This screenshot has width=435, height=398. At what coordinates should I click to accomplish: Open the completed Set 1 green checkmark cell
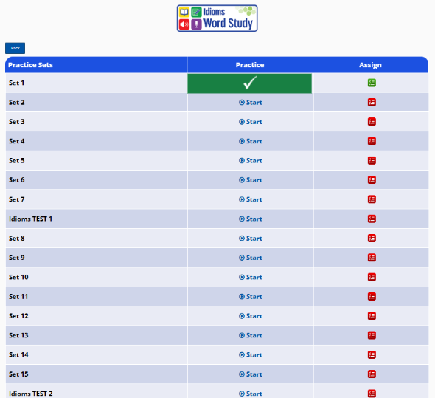(x=250, y=83)
